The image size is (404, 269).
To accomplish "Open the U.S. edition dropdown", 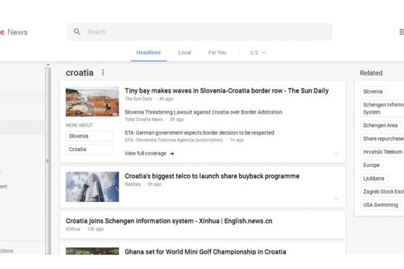I will coord(257,53).
